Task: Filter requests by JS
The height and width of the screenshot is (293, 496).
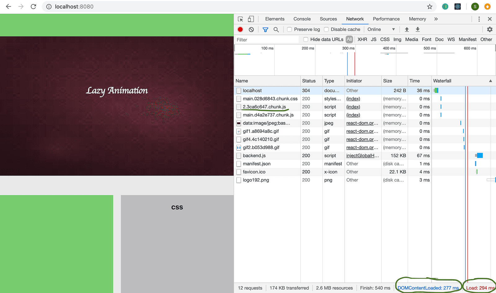Action: coord(374,39)
